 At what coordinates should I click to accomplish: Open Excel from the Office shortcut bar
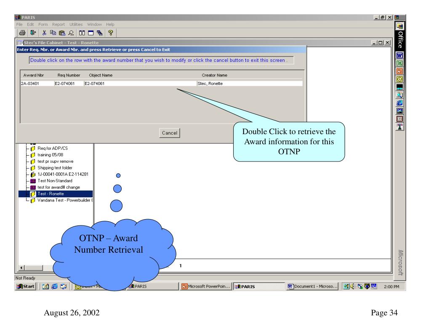pyautogui.click(x=400, y=64)
